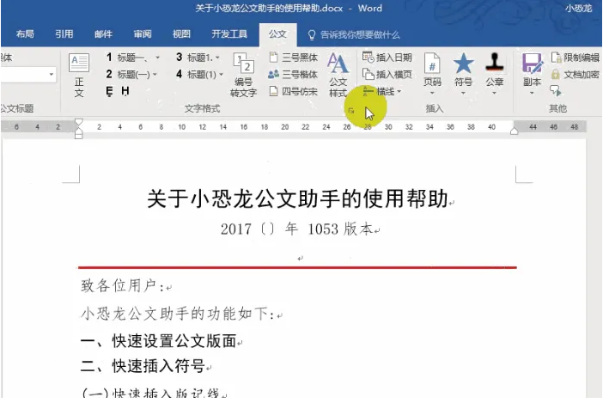This screenshot has width=603, height=409.
Task: Select the 公文 ribbon tab
Action: pyautogui.click(x=277, y=34)
